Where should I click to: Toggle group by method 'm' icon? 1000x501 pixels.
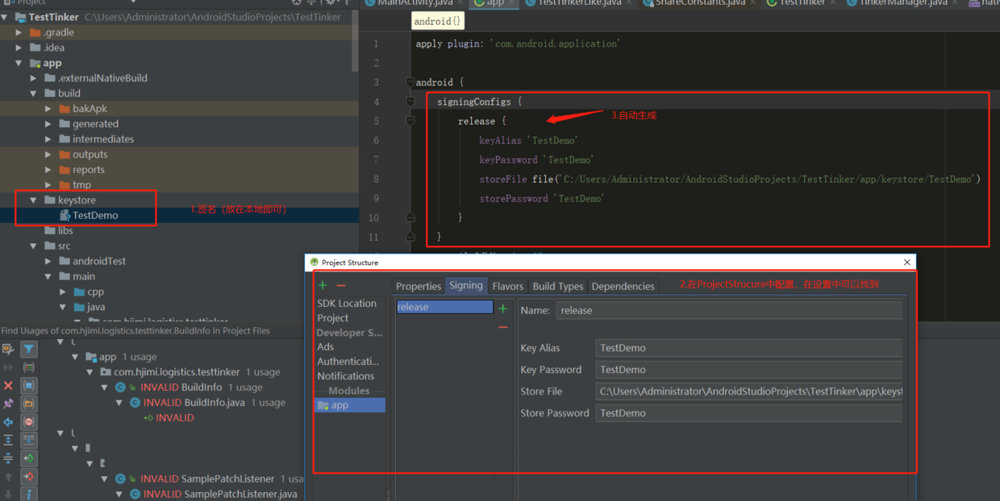28,422
